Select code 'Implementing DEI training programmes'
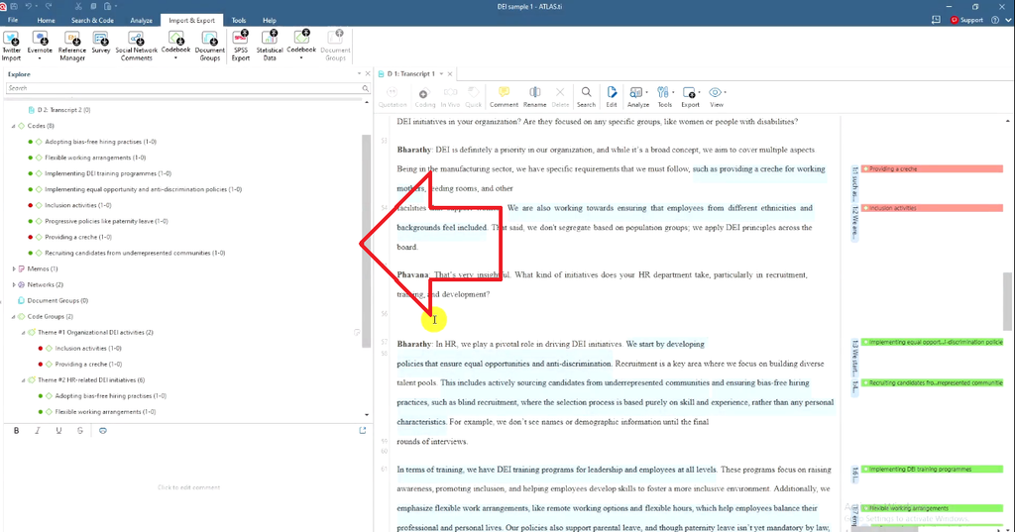The width and height of the screenshot is (1015, 532). click(108, 173)
